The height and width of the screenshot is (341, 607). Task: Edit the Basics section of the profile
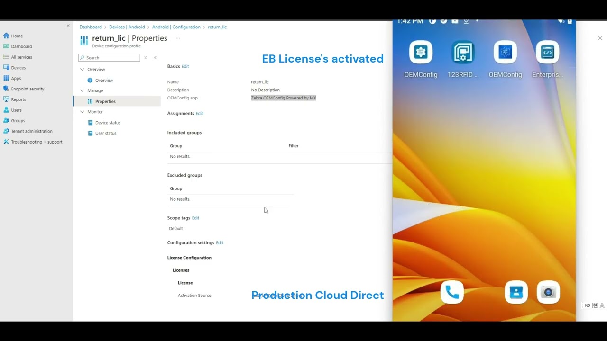click(x=185, y=66)
